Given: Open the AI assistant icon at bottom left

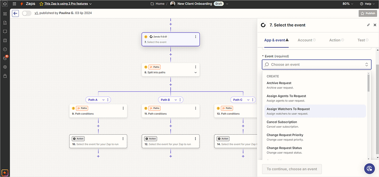Looking at the screenshot, I should click(5, 173).
